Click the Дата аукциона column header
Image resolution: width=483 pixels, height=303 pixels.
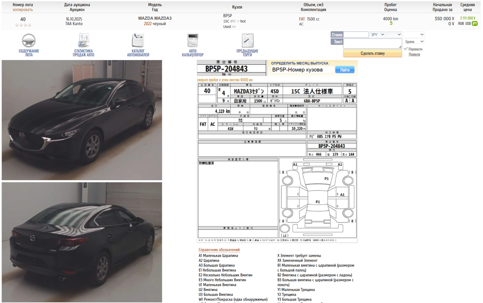pos(77,5)
